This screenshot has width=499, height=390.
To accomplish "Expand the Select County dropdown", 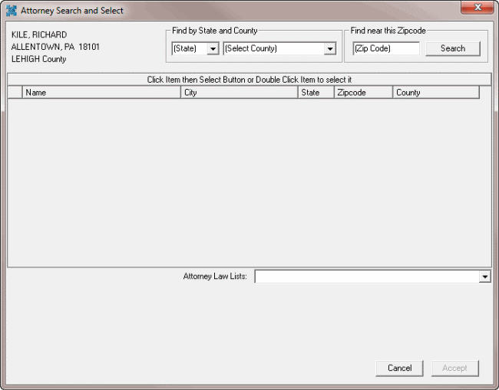I will coord(330,48).
